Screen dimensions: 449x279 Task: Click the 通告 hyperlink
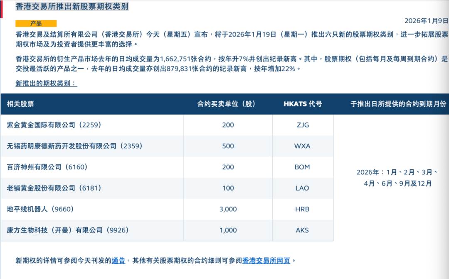(x=118, y=261)
